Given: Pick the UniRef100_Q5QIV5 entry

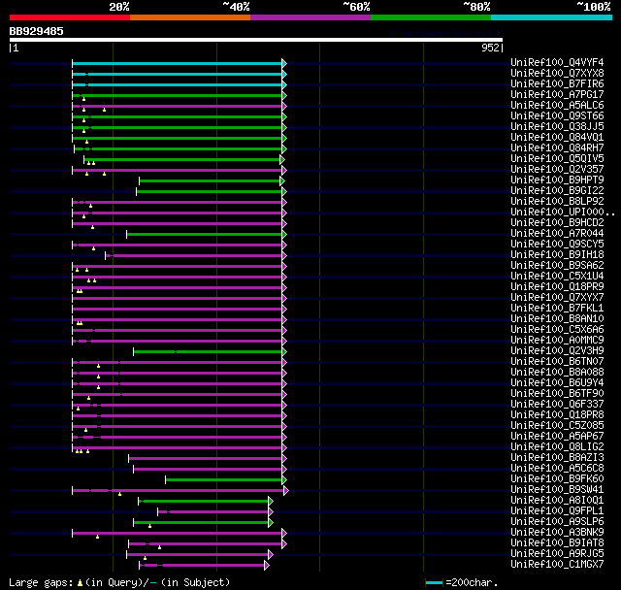Looking at the screenshot, I should click(557, 159).
